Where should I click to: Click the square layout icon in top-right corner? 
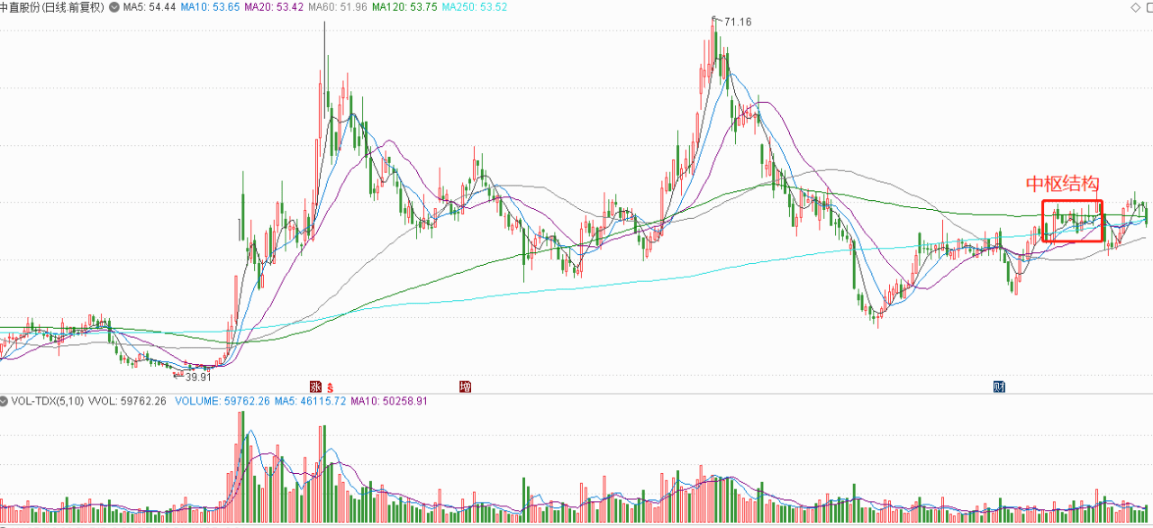(x=1150, y=7)
